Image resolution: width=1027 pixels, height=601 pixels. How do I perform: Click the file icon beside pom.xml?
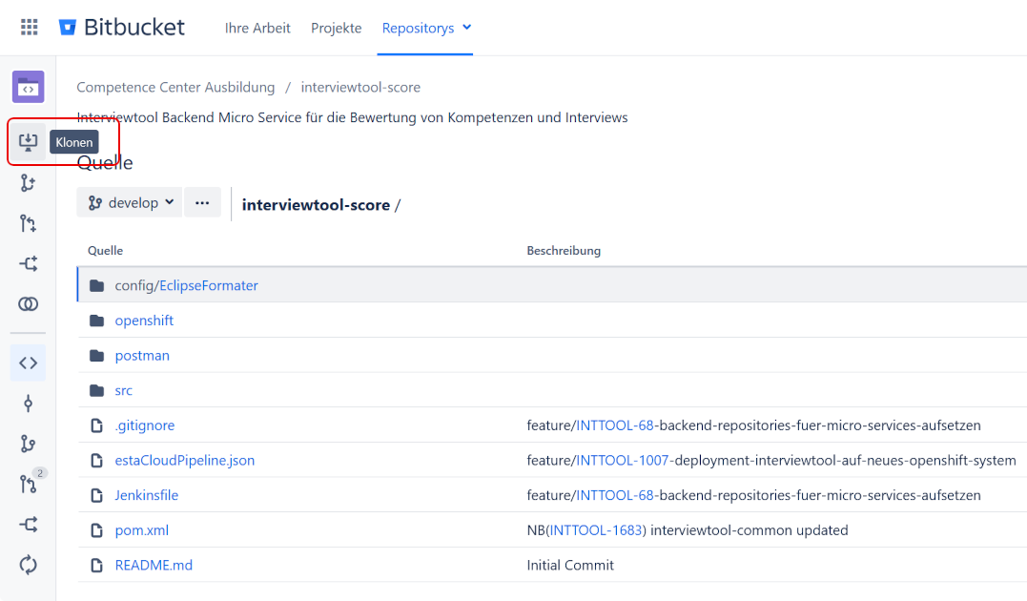(97, 530)
